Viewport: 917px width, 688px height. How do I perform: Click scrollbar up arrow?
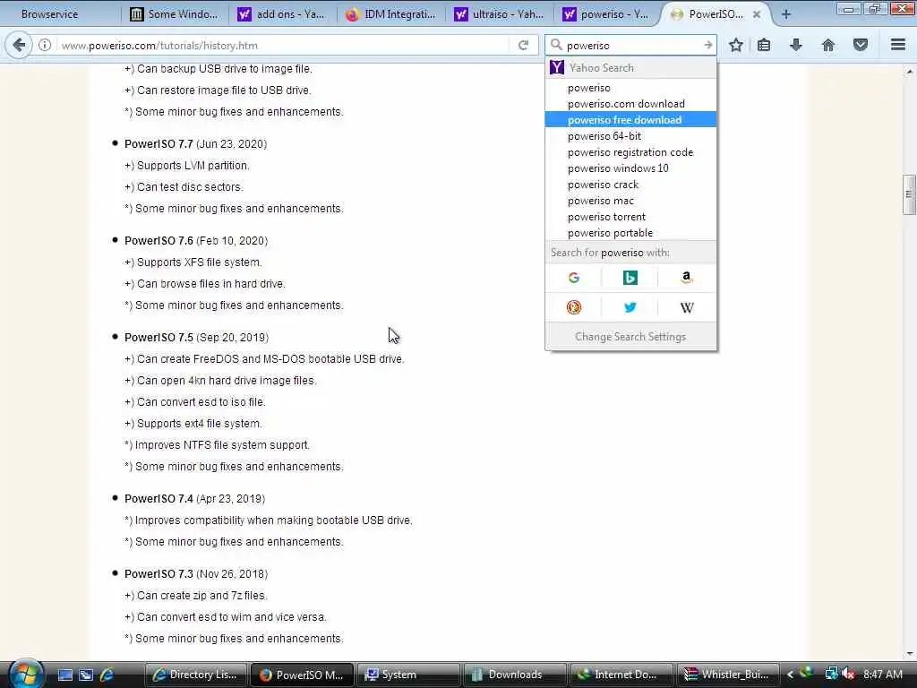pyautogui.click(x=909, y=72)
